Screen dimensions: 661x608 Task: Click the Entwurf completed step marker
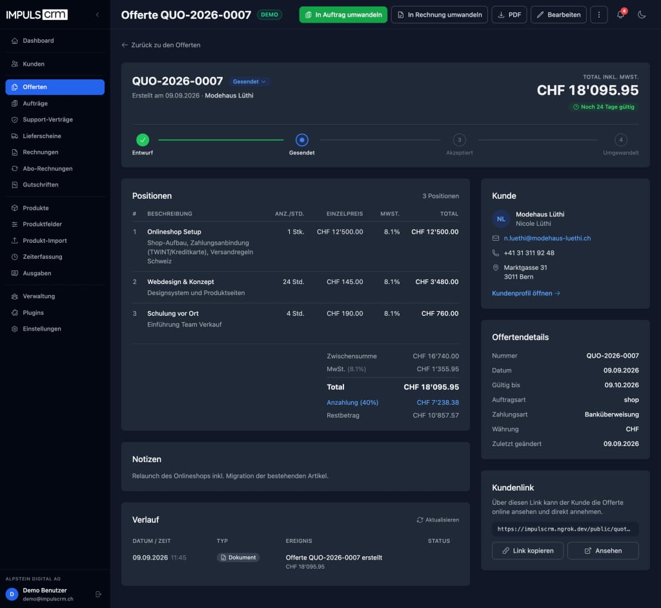point(143,139)
